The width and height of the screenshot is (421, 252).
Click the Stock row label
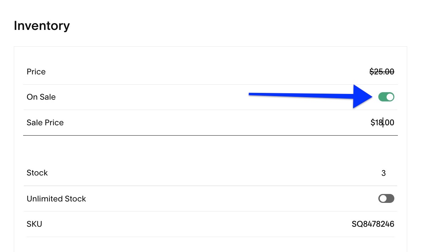coord(37,173)
